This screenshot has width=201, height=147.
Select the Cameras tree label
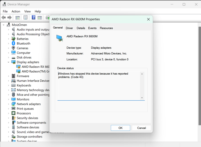pos(22,48)
